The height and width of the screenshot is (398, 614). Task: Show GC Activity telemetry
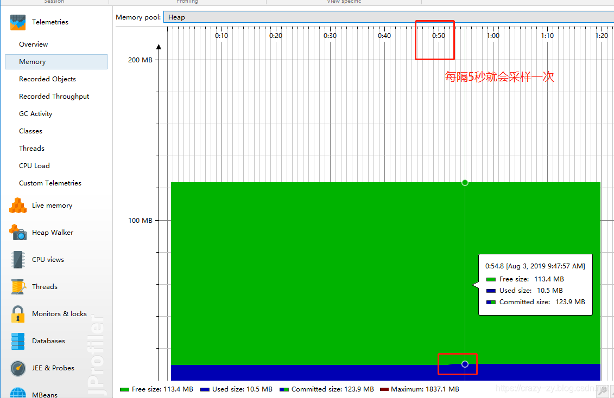click(36, 114)
